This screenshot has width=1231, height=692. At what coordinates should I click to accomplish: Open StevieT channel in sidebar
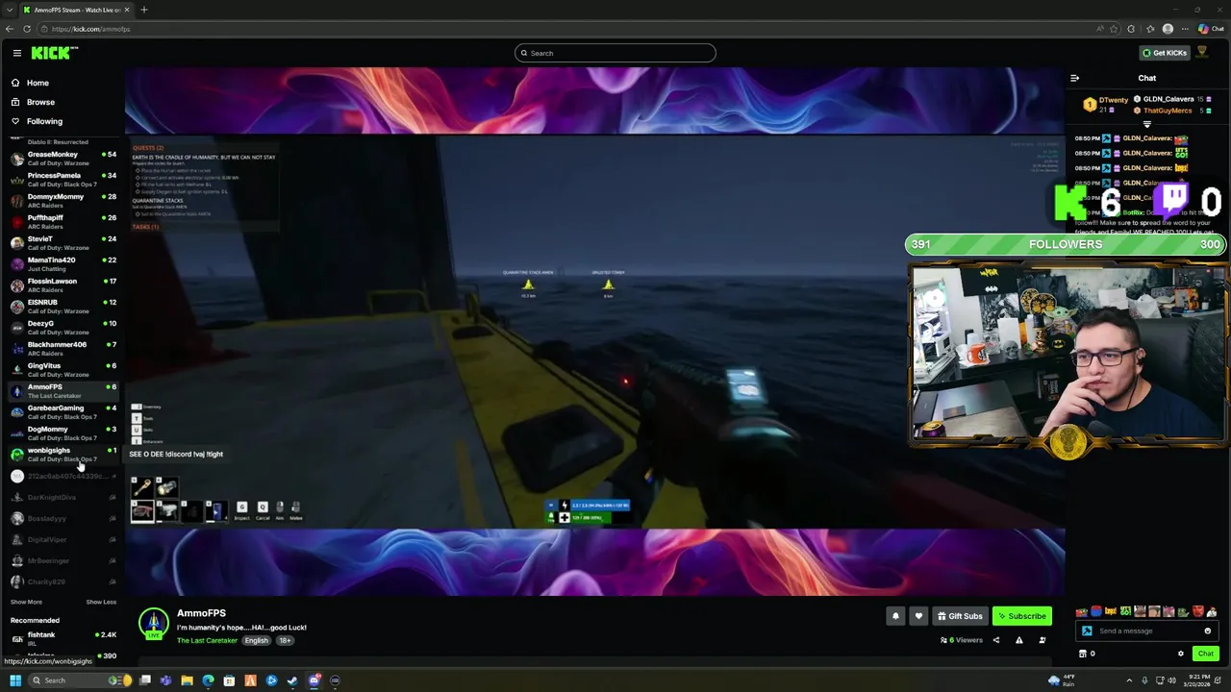(x=62, y=243)
